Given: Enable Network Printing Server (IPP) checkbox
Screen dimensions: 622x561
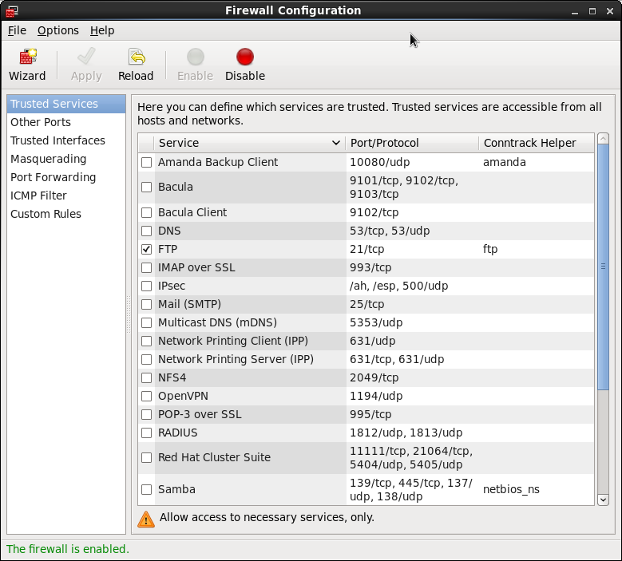Looking at the screenshot, I should 147,359.
